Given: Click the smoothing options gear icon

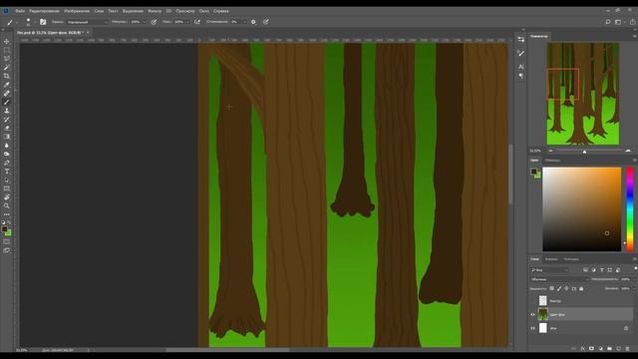Looking at the screenshot, I should coord(253,22).
